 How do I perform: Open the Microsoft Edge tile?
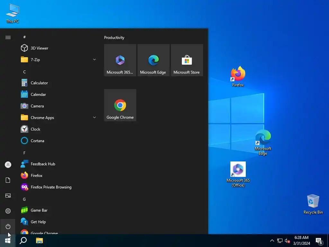(153, 60)
